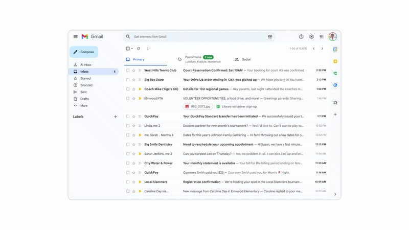Star the Big Box Store email
The width and height of the screenshot is (409, 230).
(134, 80)
